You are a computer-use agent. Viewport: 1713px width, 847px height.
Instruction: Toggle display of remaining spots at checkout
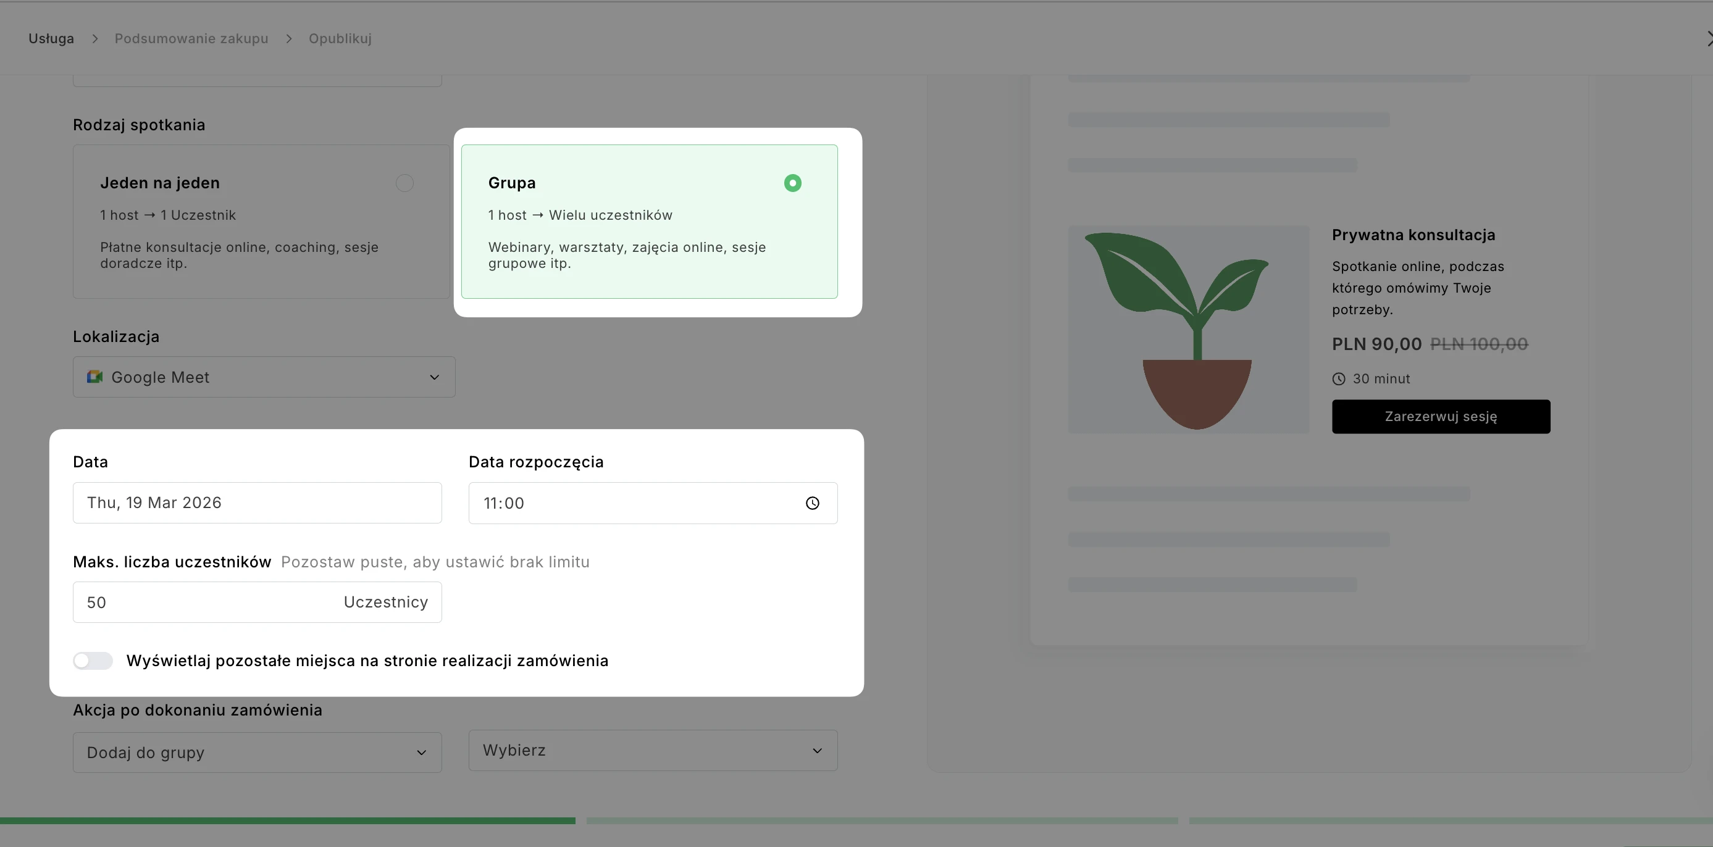(93, 660)
